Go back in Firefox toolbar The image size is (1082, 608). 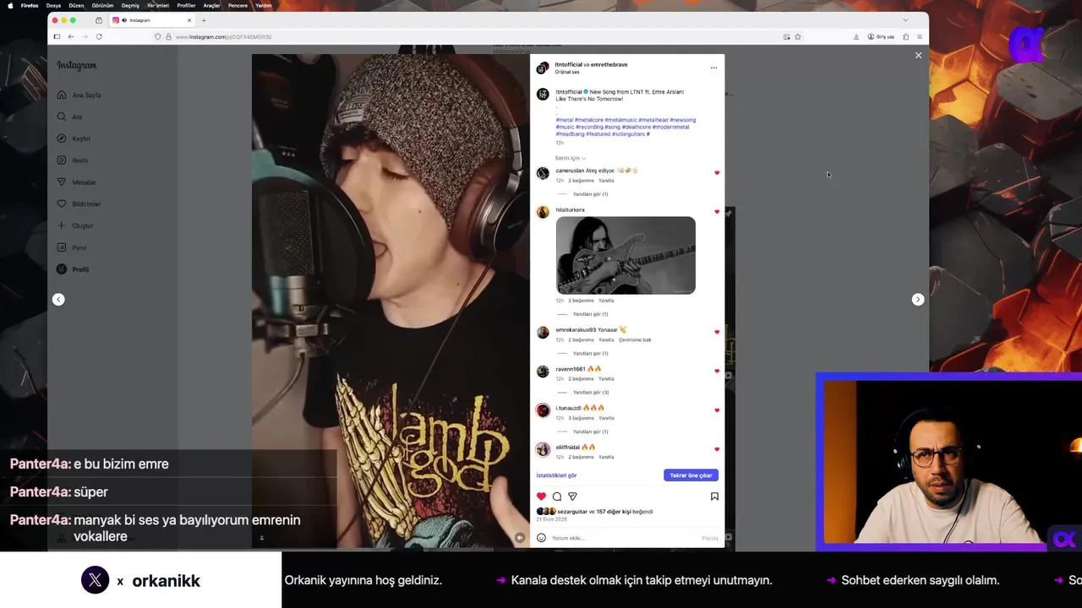71,37
